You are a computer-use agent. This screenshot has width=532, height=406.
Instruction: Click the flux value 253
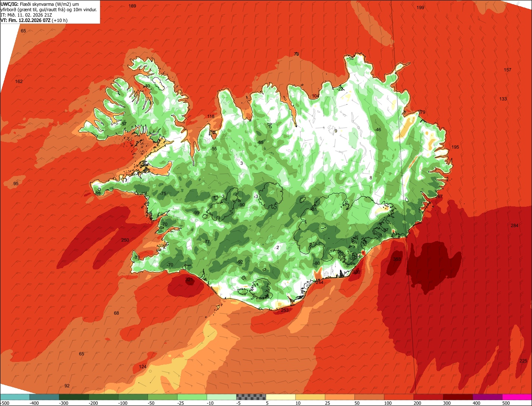click(285, 310)
